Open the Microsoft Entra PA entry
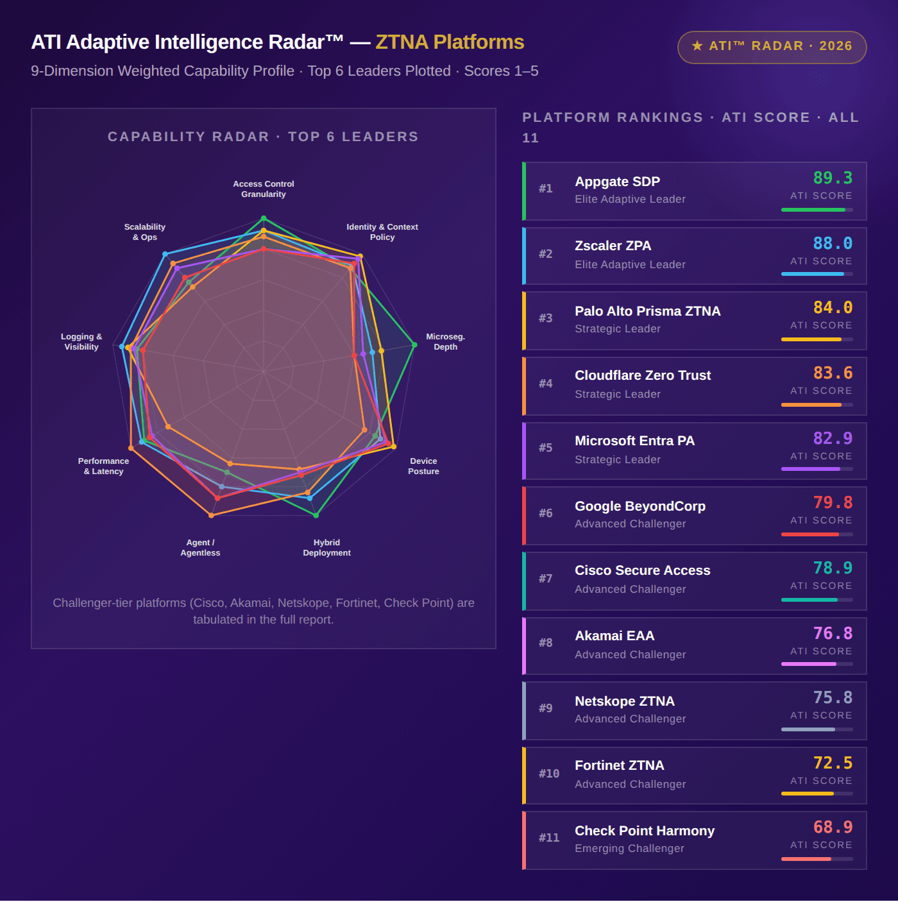Screen dimensions: 898x902 click(x=695, y=451)
